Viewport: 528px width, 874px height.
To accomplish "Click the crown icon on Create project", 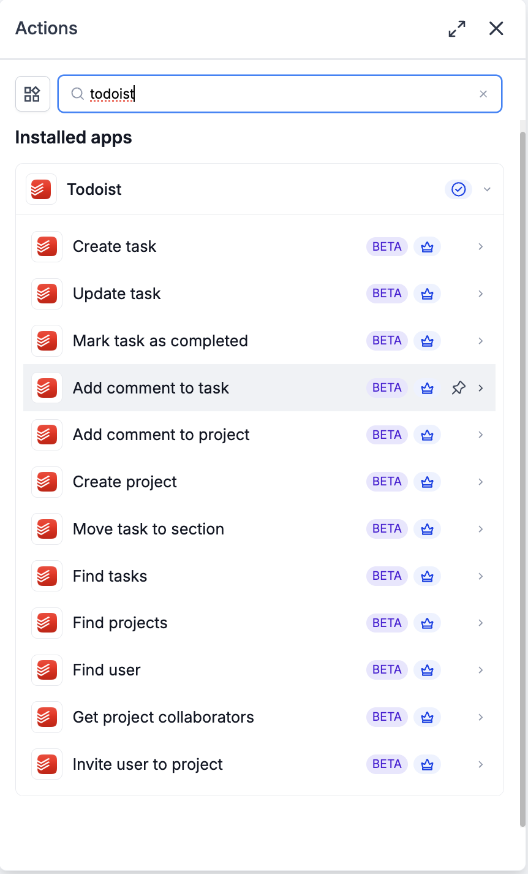I will 428,482.
